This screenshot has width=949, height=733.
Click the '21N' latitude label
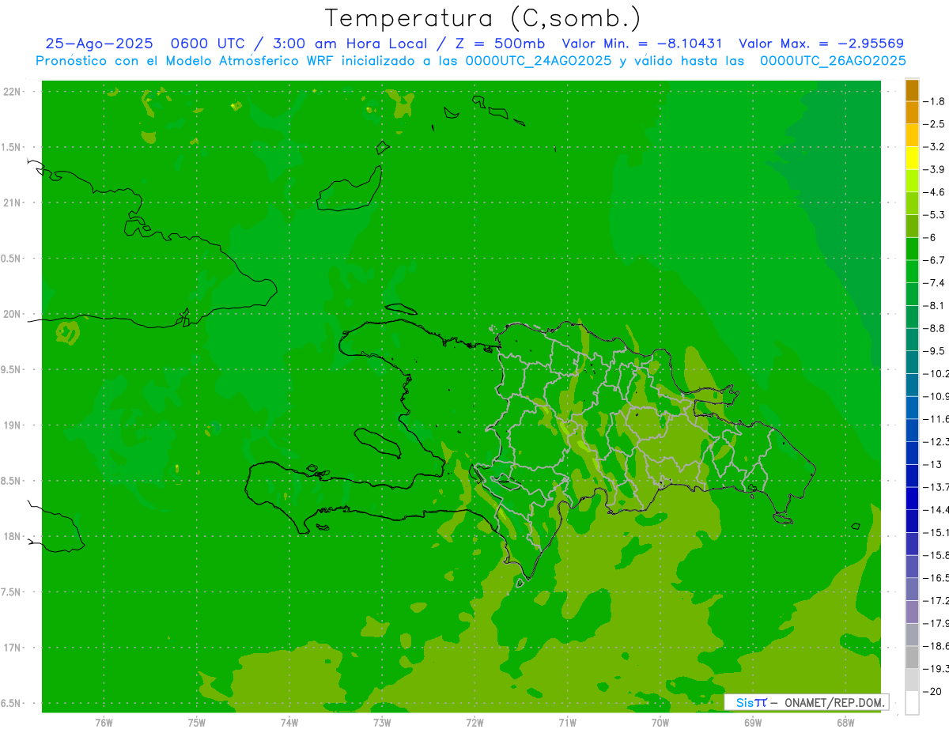[13, 203]
